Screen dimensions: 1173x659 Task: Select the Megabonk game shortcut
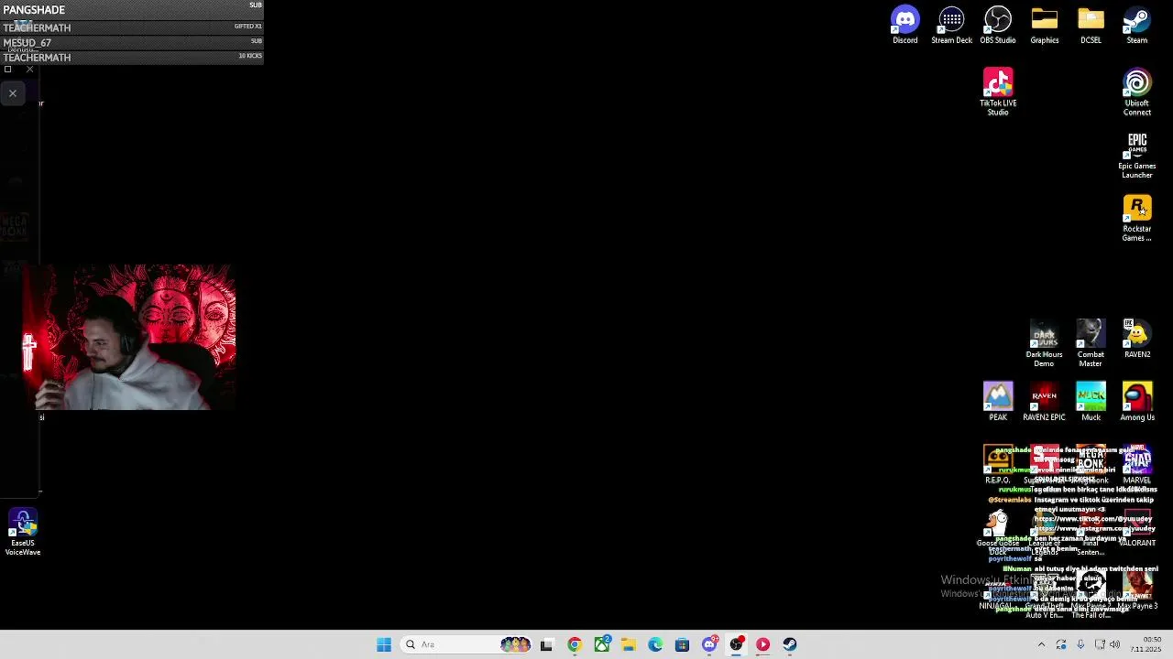[x=1091, y=464]
